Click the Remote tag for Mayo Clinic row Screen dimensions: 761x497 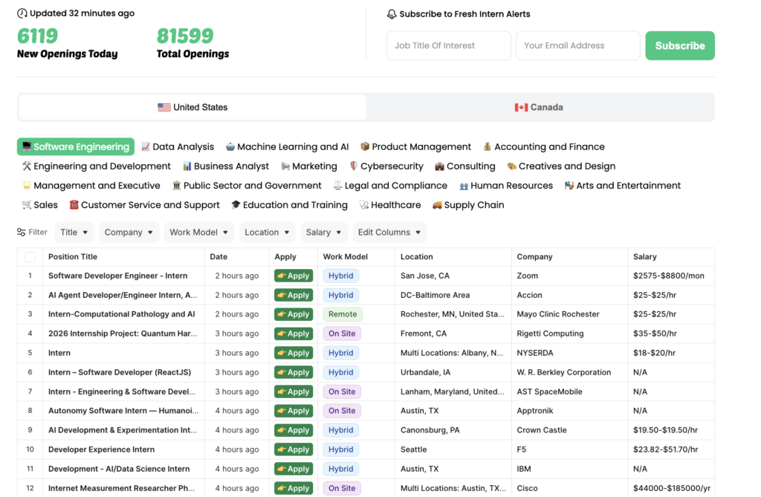click(x=343, y=314)
